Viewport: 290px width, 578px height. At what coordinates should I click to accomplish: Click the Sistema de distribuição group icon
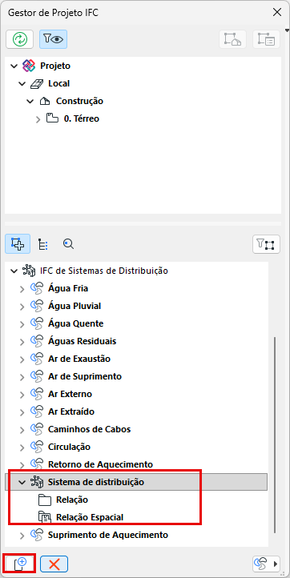38,482
